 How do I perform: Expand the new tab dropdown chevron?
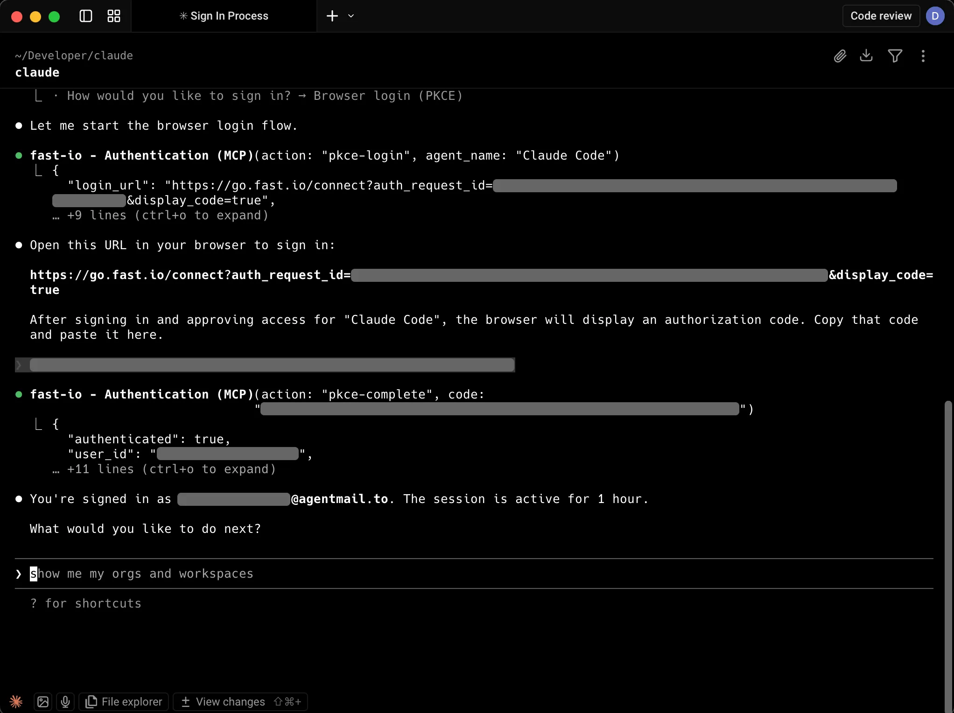(x=351, y=16)
